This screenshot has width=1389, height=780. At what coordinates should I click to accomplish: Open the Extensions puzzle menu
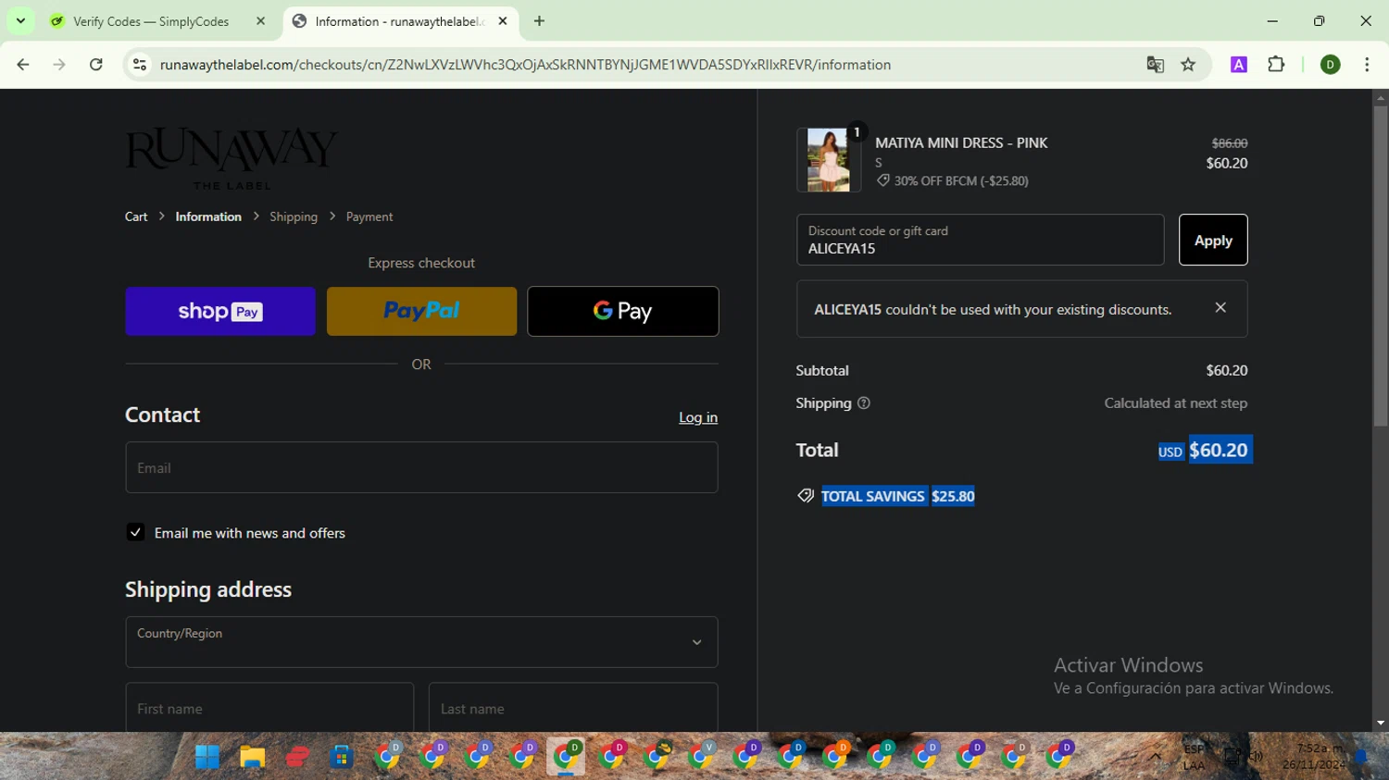pyautogui.click(x=1276, y=65)
